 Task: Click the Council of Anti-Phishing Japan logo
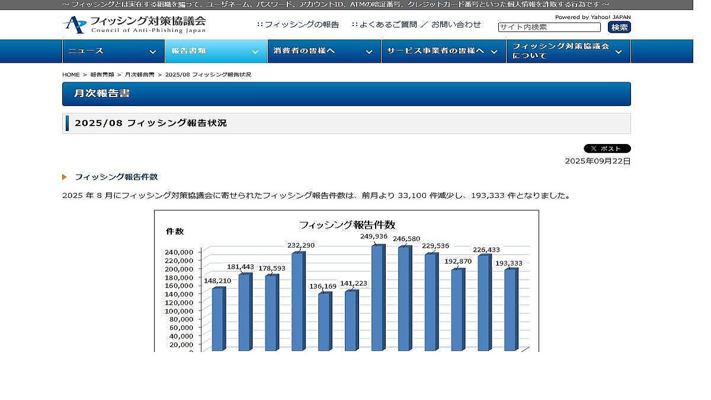click(x=135, y=25)
